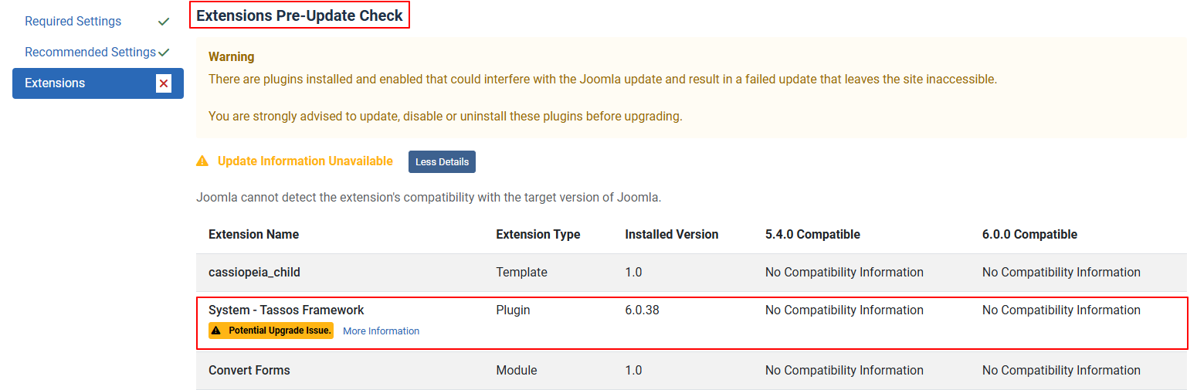Click the checkmark next to Required Settings
The image size is (1197, 390).
(x=163, y=22)
